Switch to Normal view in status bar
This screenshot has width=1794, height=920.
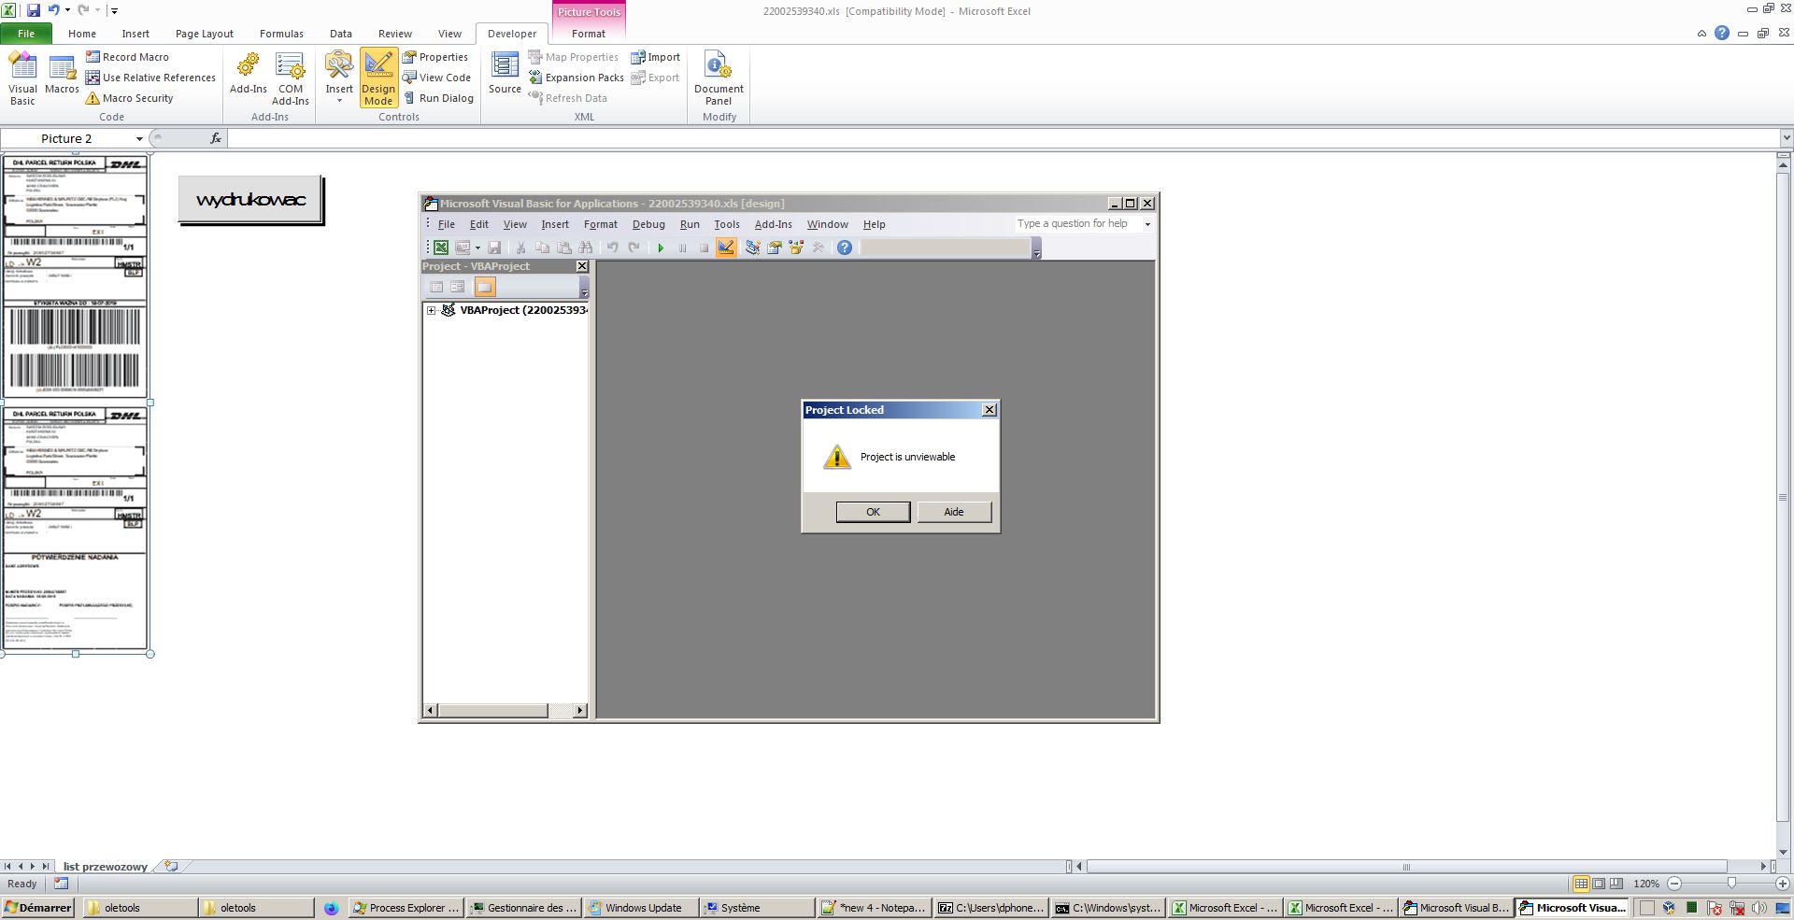[1581, 884]
